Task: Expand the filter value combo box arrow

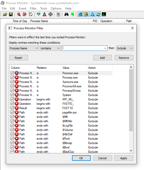Action: click(105, 48)
